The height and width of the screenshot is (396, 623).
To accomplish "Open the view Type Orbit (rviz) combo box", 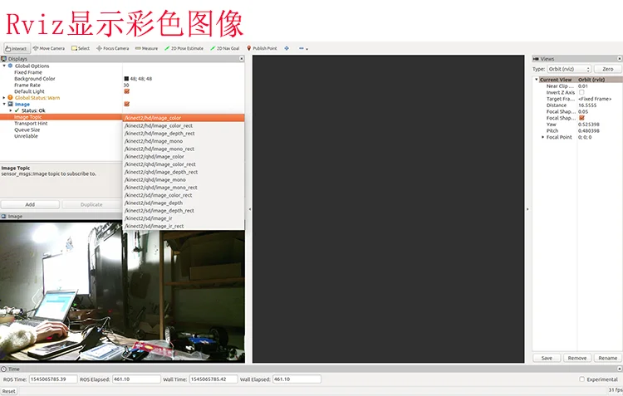I will click(569, 69).
